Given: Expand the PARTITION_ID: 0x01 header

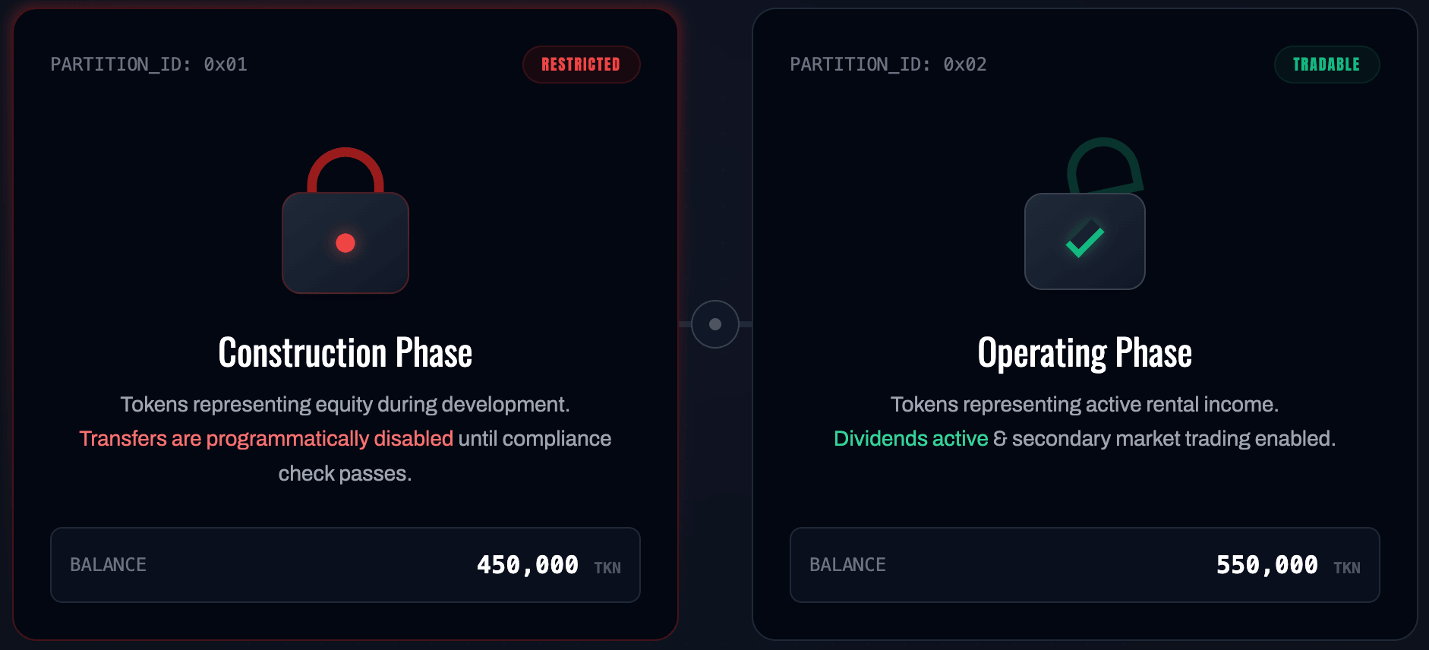Looking at the screenshot, I should [x=149, y=65].
